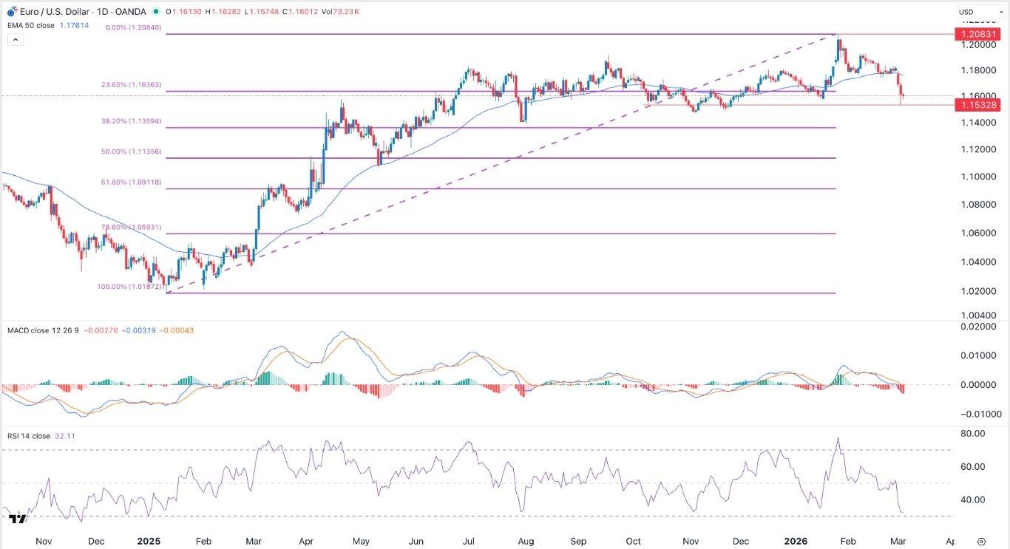1010x549 pixels.
Task: Select the EMA 50 indicator label
Action: pyautogui.click(x=30, y=24)
